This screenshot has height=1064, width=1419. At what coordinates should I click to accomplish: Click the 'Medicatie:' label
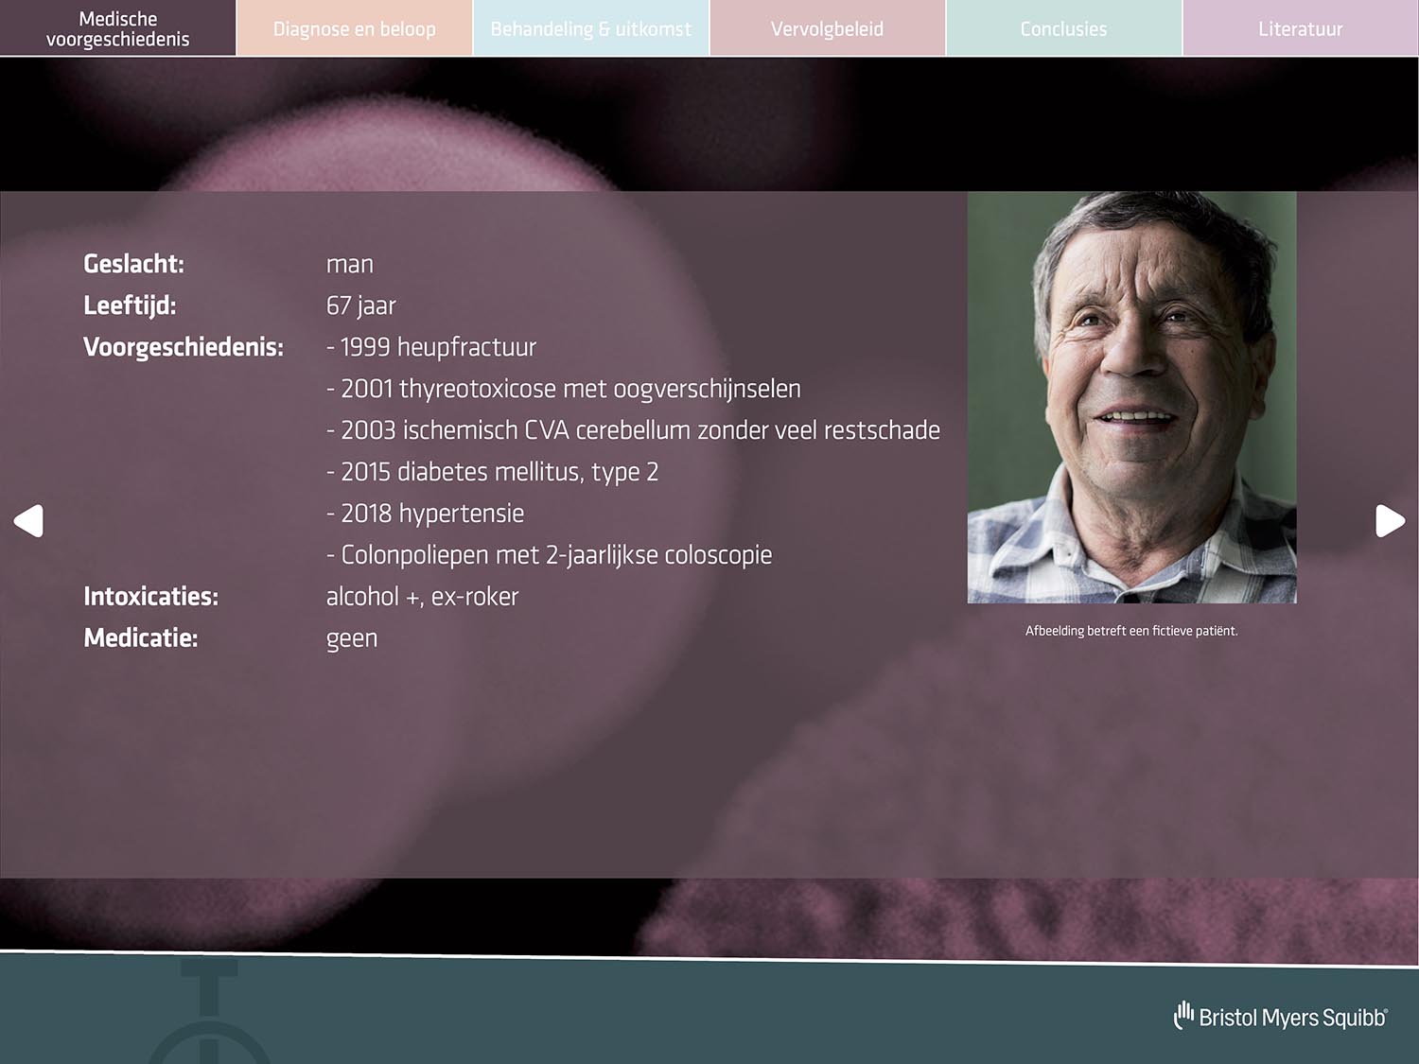tap(140, 638)
